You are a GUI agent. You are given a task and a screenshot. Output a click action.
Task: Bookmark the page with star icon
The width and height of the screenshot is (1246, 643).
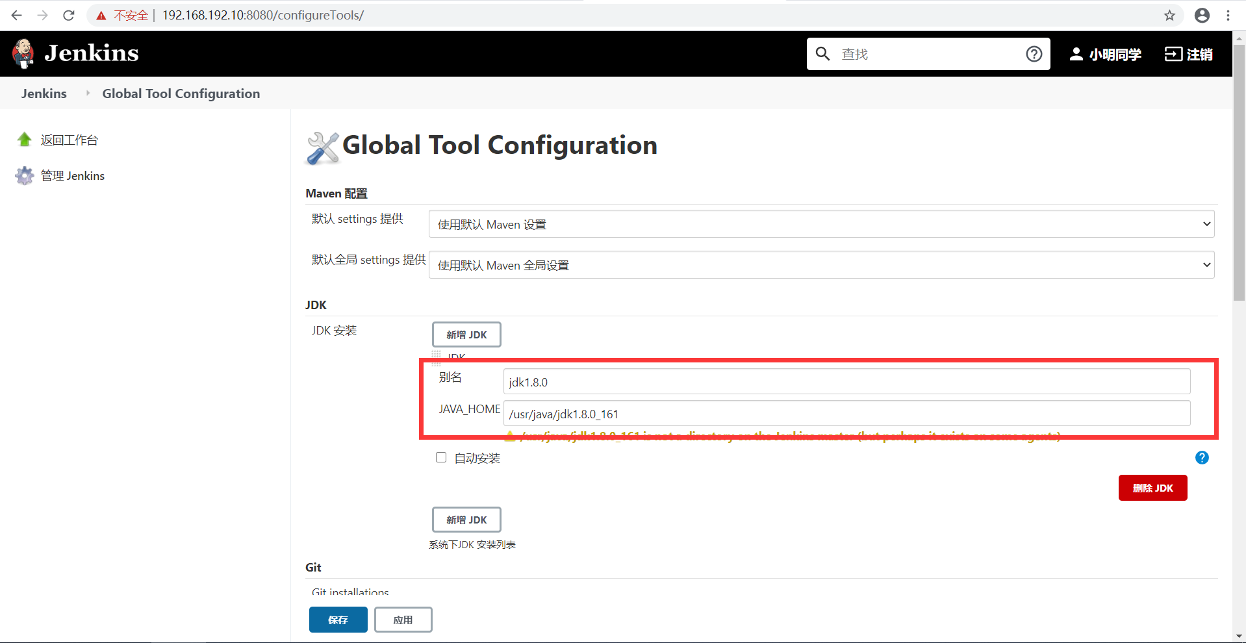pos(1169,16)
